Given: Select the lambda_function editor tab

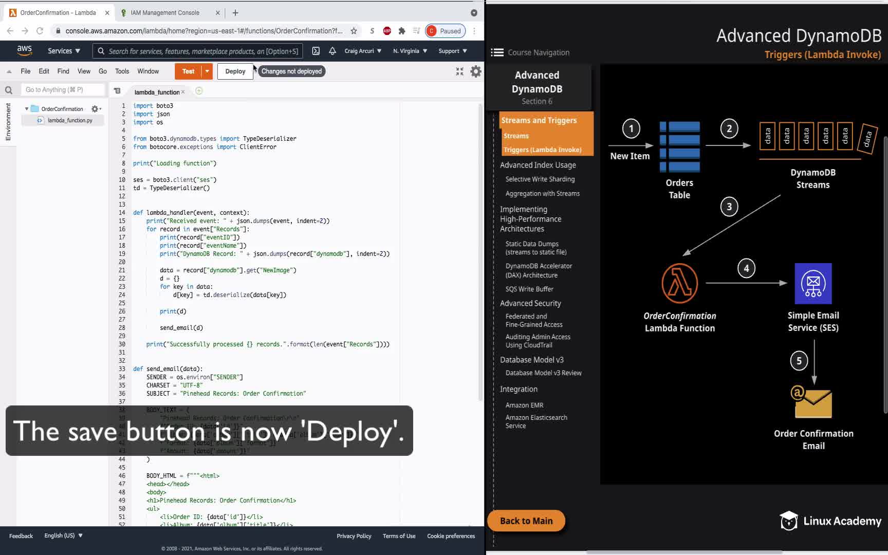Looking at the screenshot, I should pyautogui.click(x=157, y=92).
